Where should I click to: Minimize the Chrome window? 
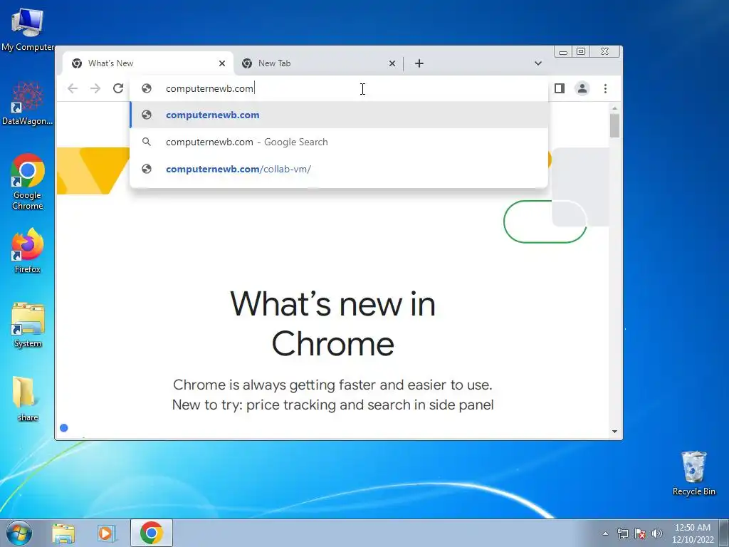563,51
